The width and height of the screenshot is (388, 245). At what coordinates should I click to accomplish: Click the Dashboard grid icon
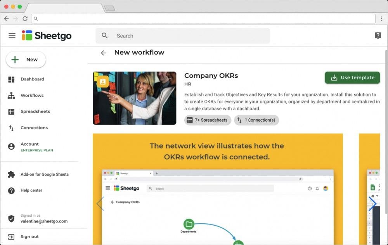coord(11,79)
